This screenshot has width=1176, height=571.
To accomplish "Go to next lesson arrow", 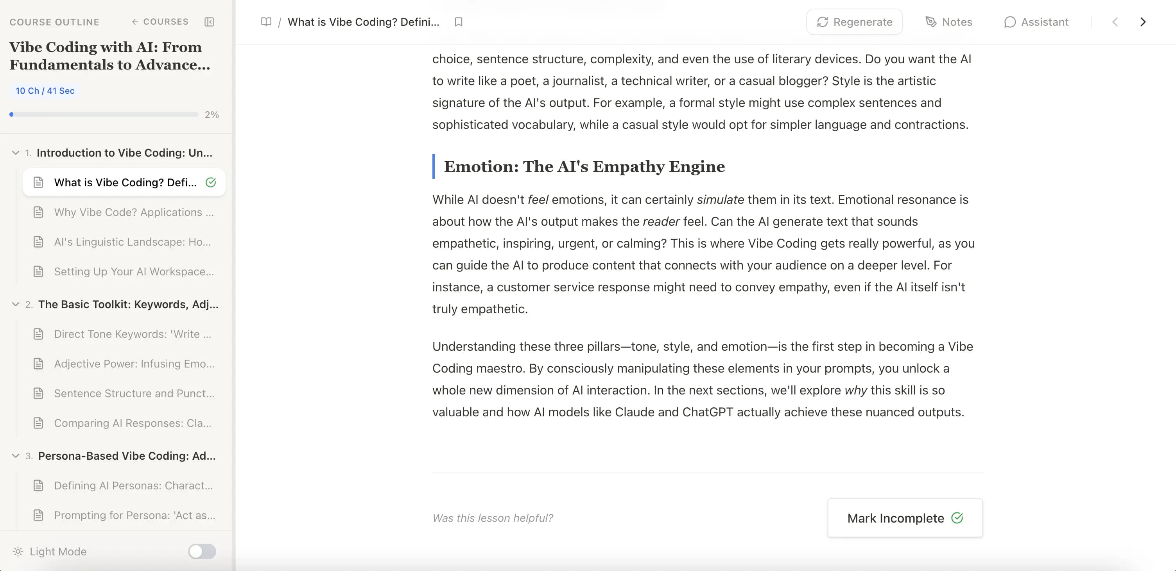I will (x=1143, y=22).
